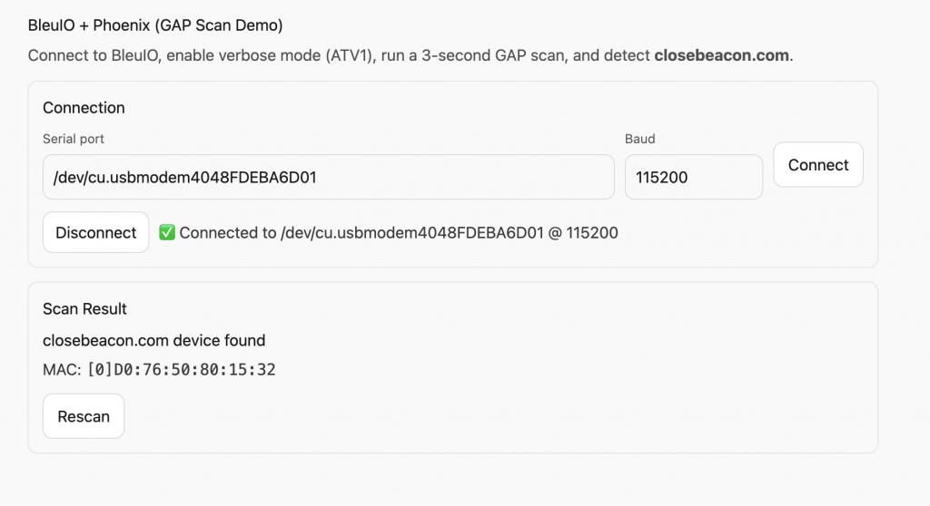Click the Connect button
930x506 pixels.
pyautogui.click(x=817, y=165)
